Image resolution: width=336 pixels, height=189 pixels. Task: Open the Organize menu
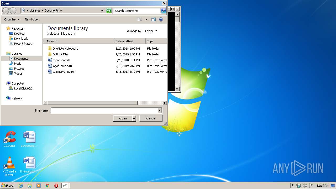click(x=12, y=19)
